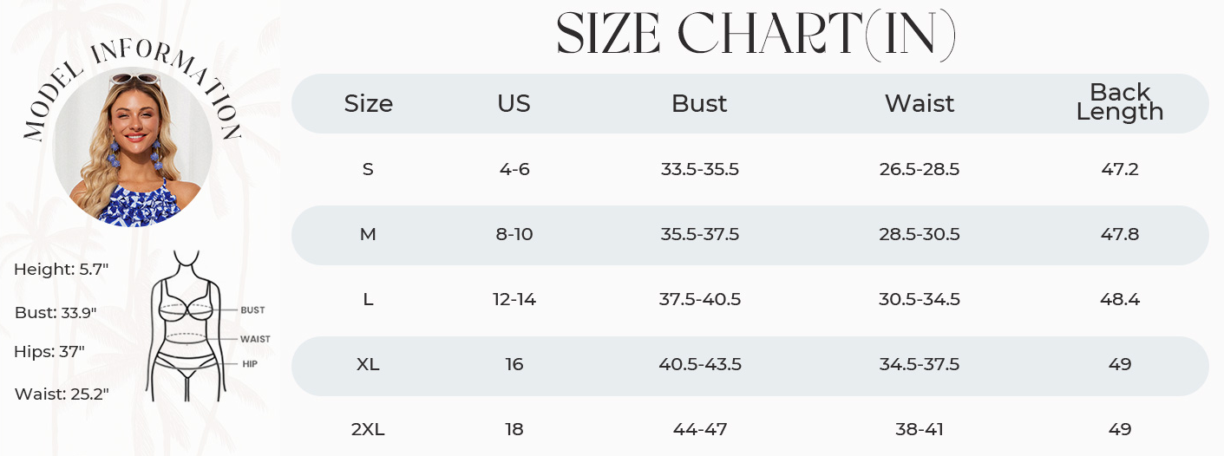Click the Size column header
This screenshot has height=456, width=1224.
coord(369,104)
